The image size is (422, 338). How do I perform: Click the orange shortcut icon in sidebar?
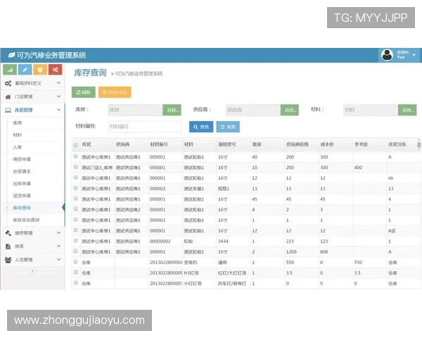pyautogui.click(x=40, y=70)
